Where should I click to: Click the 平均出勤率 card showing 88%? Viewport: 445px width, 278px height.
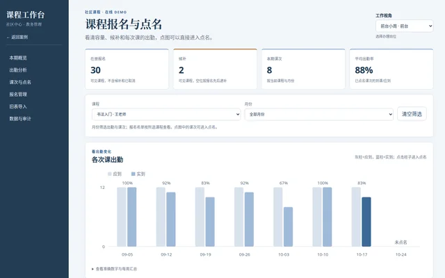(391, 69)
